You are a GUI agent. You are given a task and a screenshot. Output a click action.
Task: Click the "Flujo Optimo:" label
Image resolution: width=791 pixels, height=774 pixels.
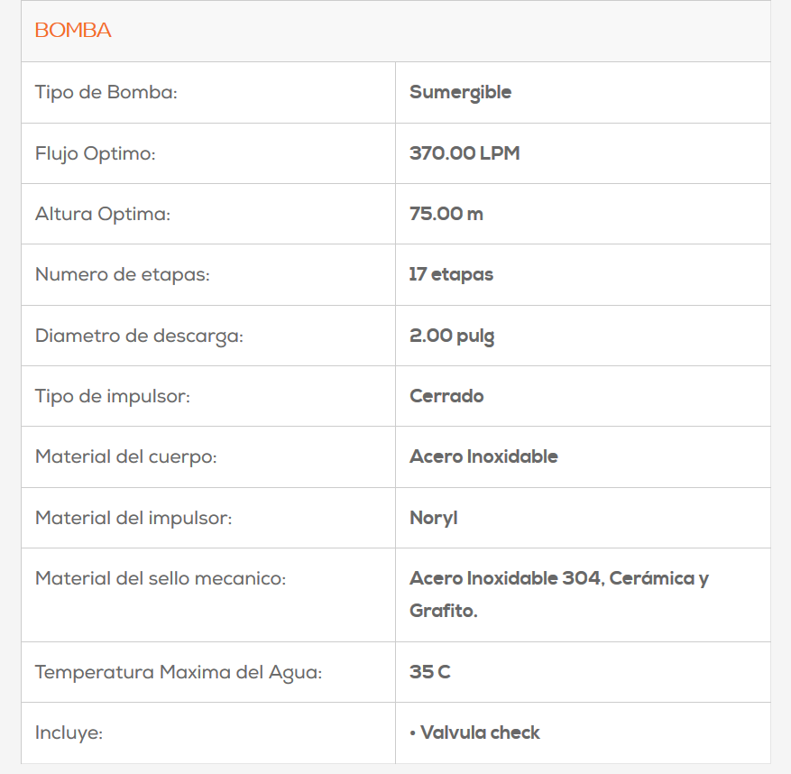coord(95,153)
